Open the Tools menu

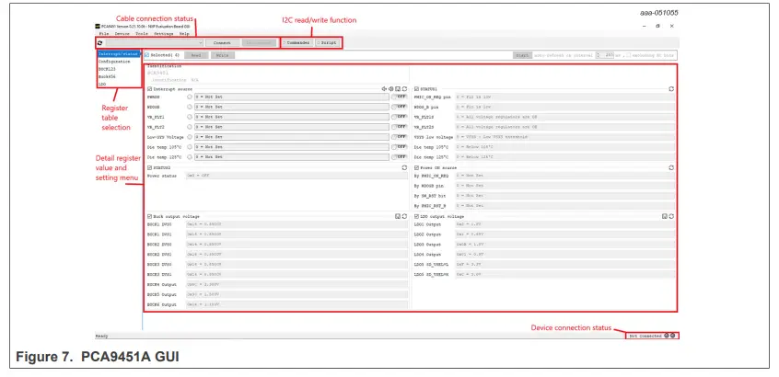point(142,34)
